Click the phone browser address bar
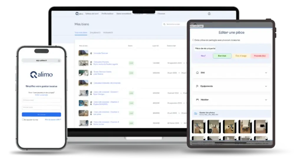Viewport: 294px width, 159px height. point(41,61)
